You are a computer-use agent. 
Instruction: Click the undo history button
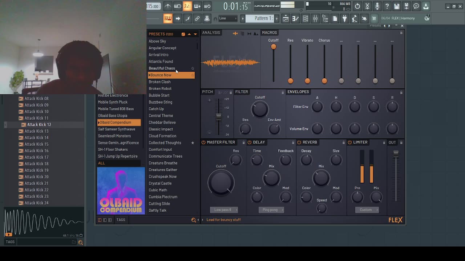[357, 6]
